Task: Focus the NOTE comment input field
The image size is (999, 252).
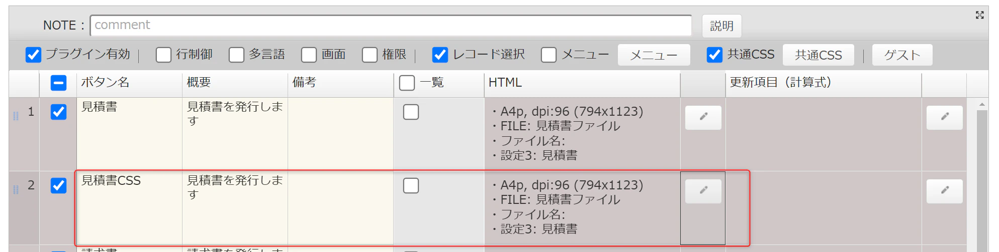Action: point(391,25)
